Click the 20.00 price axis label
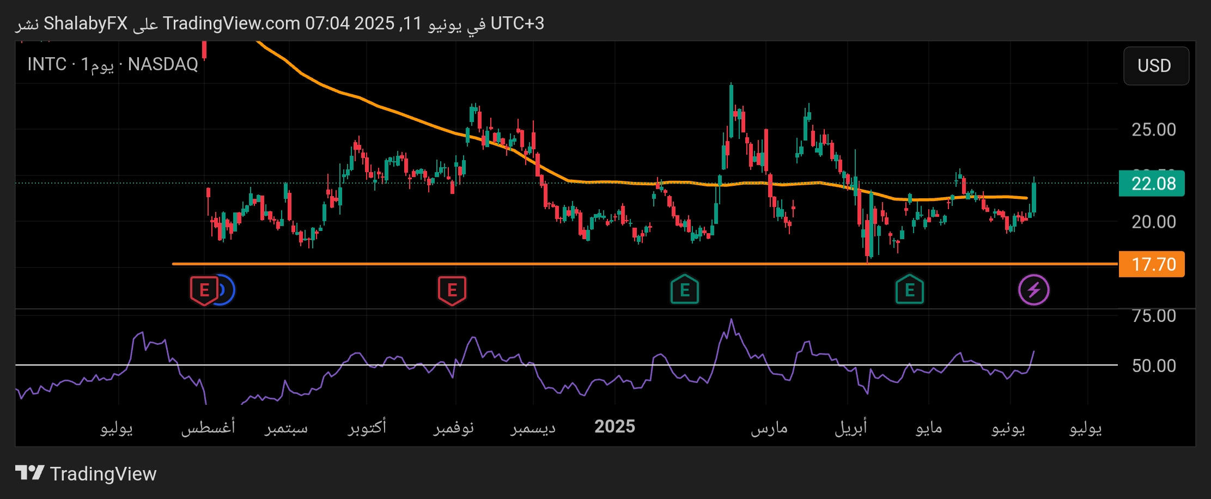This screenshot has width=1211, height=499. pyautogui.click(x=1154, y=222)
